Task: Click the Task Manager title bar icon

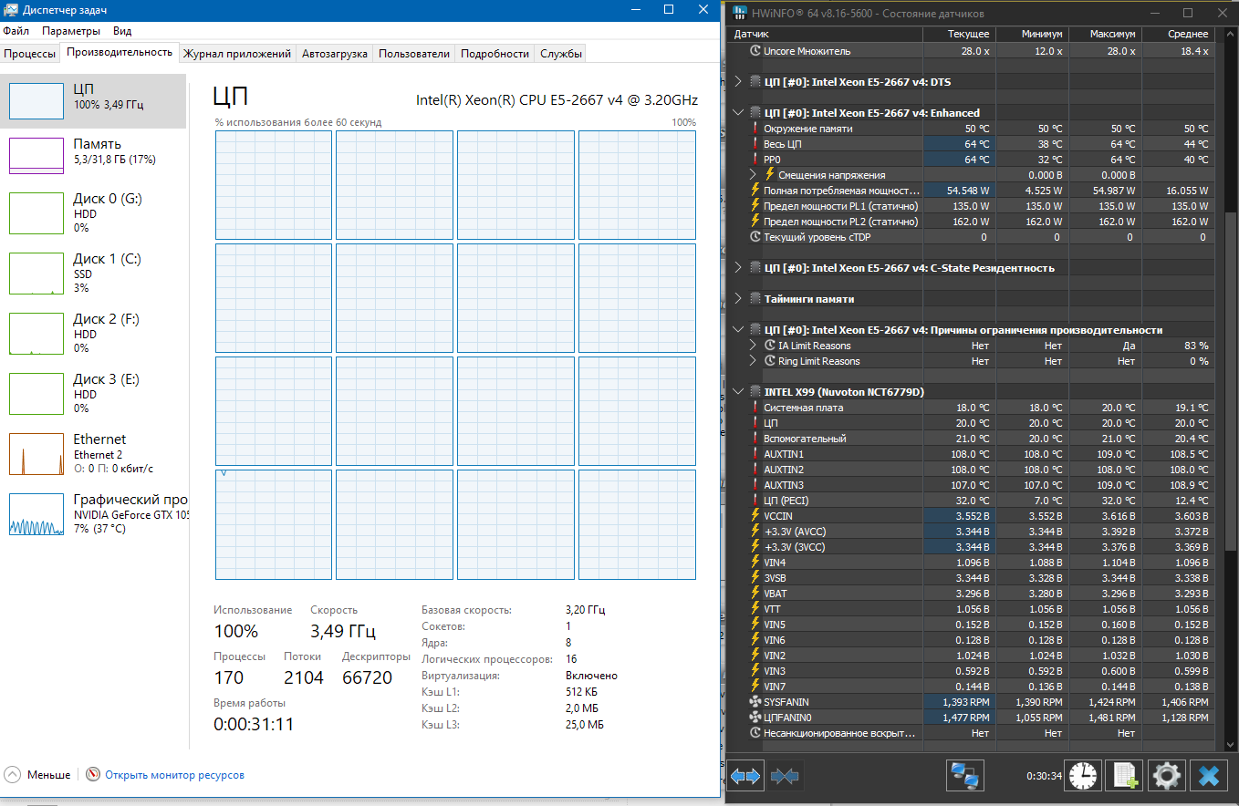Action: click(12, 9)
